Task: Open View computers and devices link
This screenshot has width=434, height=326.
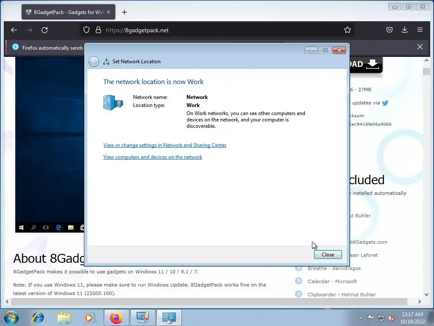Action: (153, 157)
